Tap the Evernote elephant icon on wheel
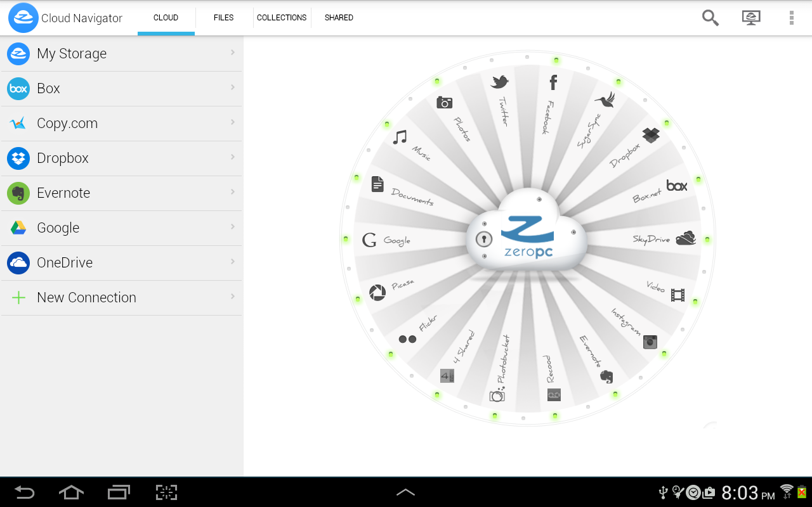The height and width of the screenshot is (507, 812). [606, 376]
